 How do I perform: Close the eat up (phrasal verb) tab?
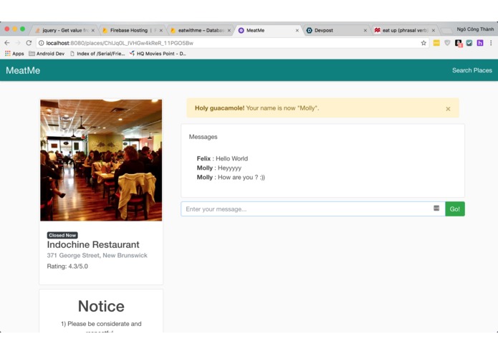click(x=434, y=31)
